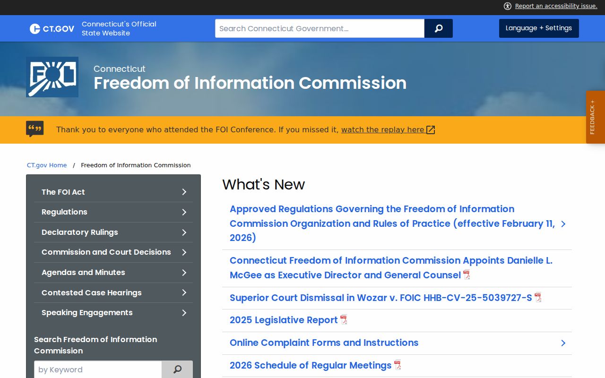The image size is (605, 378).
Task: Click PDF icon beside McGee appointment link
Action: (x=467, y=275)
